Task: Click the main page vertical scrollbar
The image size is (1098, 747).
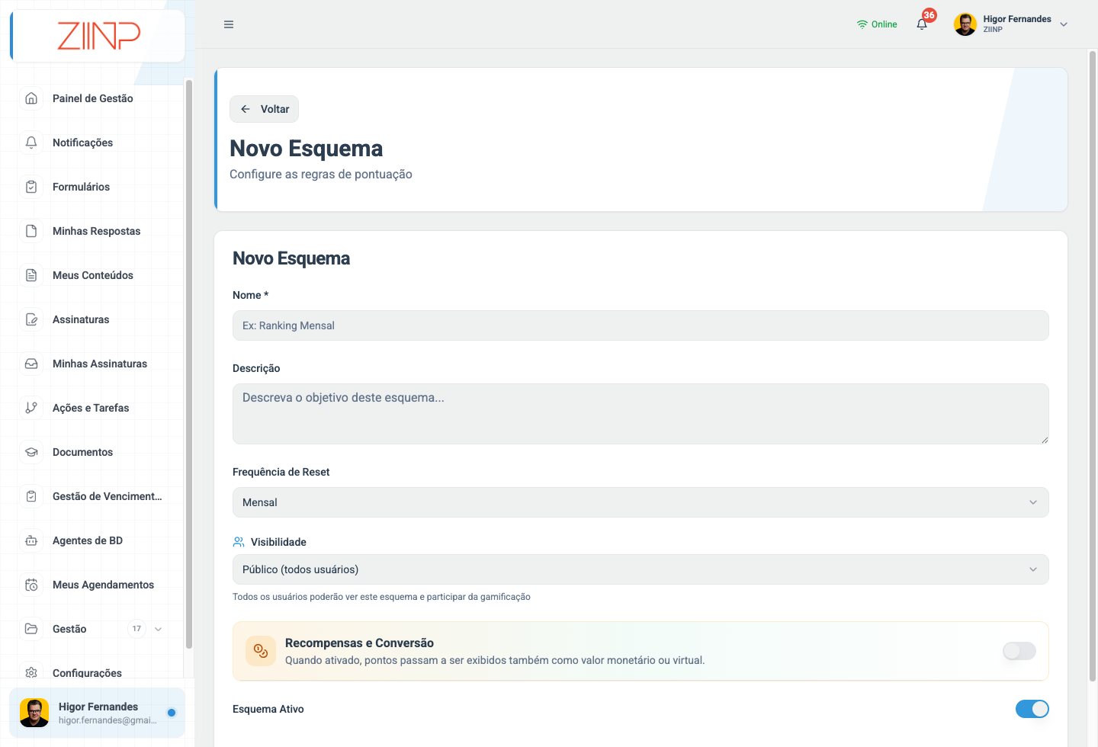Action: (1093, 366)
